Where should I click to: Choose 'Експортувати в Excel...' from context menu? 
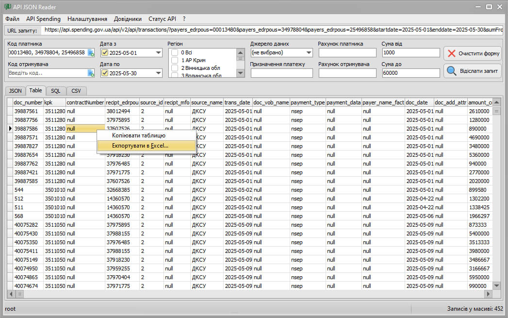pyautogui.click(x=140, y=146)
